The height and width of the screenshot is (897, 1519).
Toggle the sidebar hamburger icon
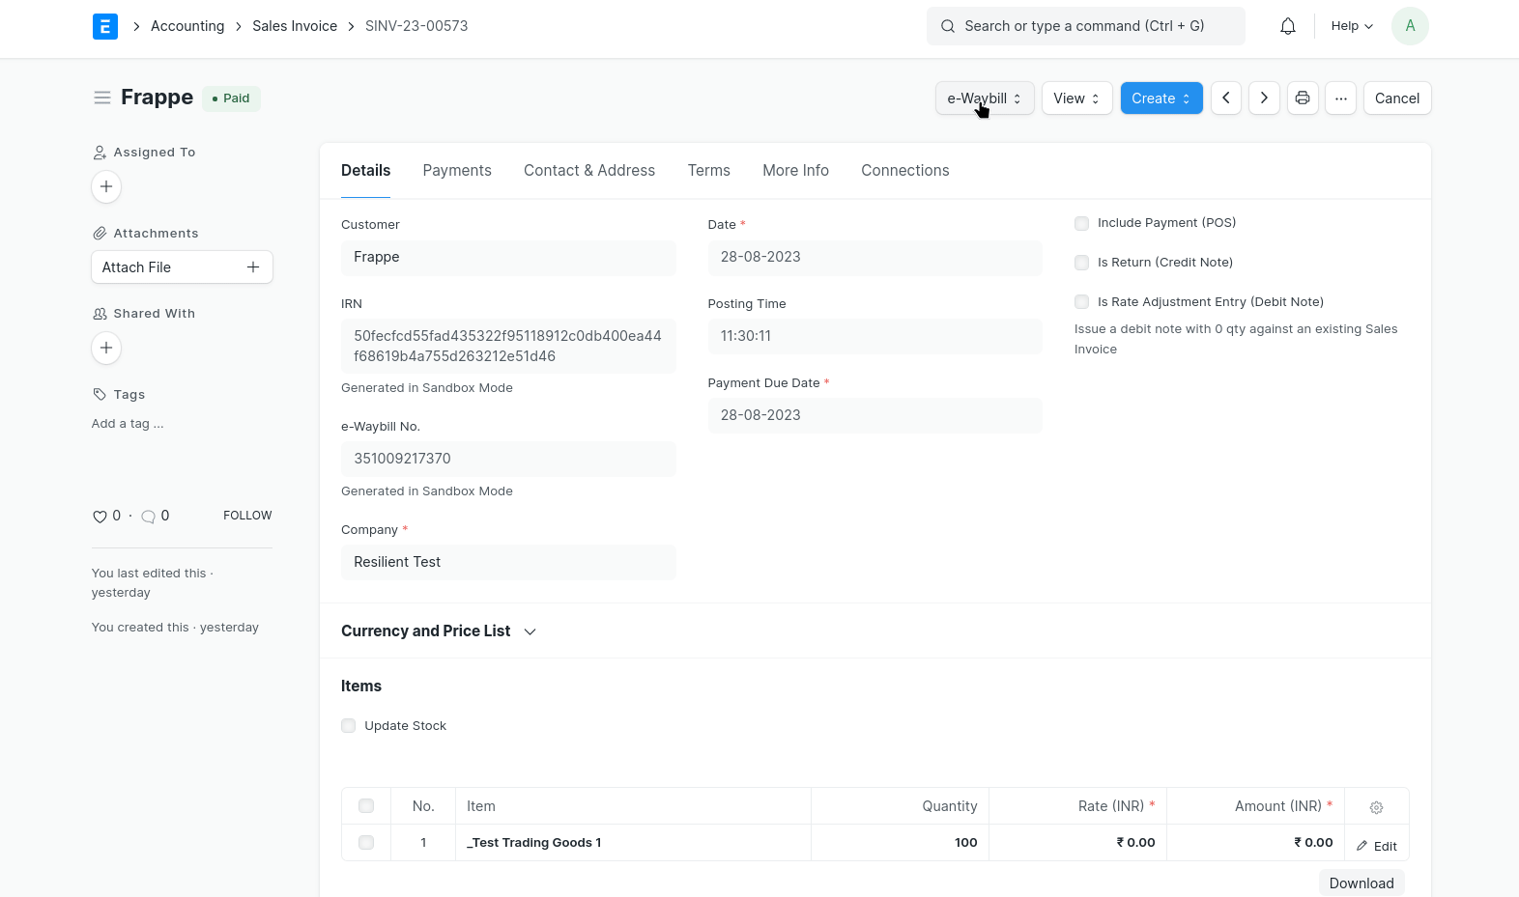[x=102, y=98]
